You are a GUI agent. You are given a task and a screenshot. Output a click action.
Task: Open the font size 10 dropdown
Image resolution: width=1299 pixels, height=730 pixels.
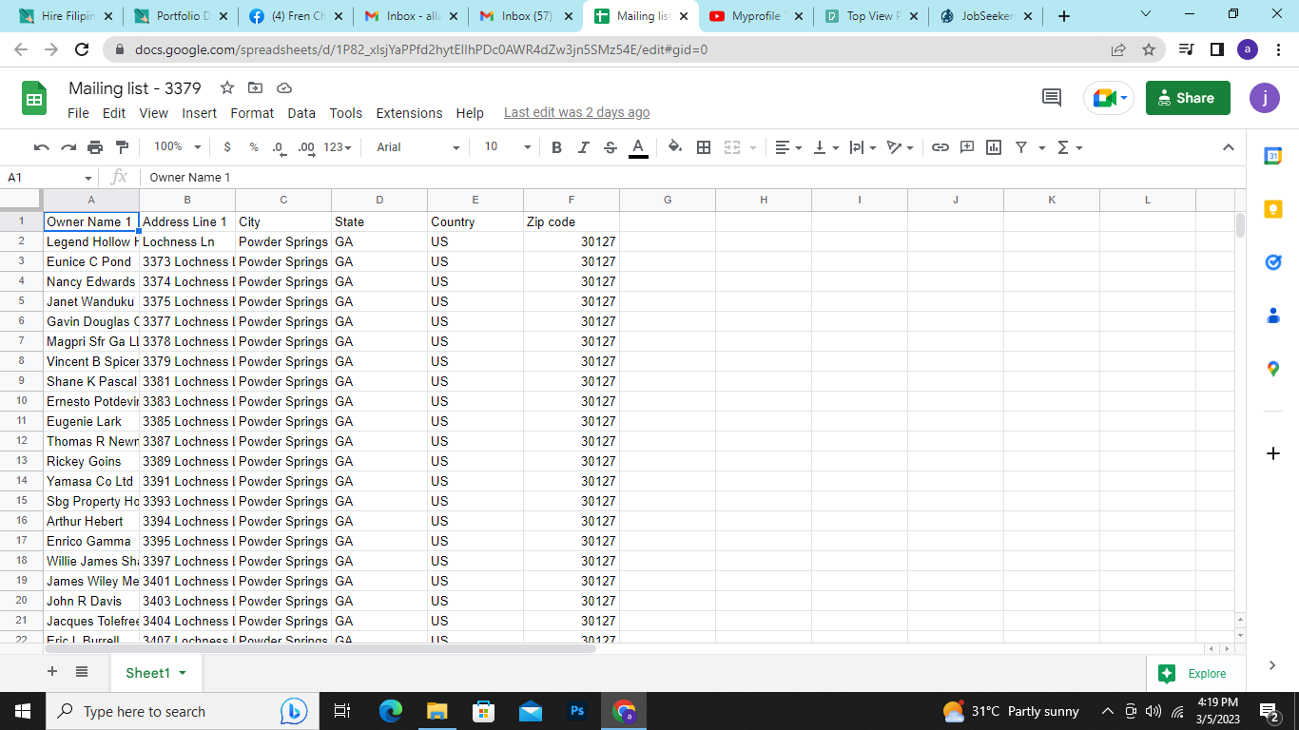tap(508, 147)
